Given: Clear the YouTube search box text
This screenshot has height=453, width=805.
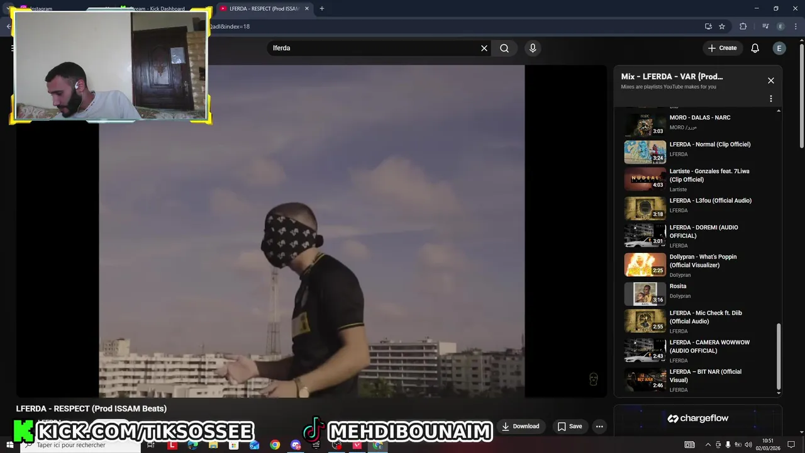Looking at the screenshot, I should pyautogui.click(x=484, y=48).
